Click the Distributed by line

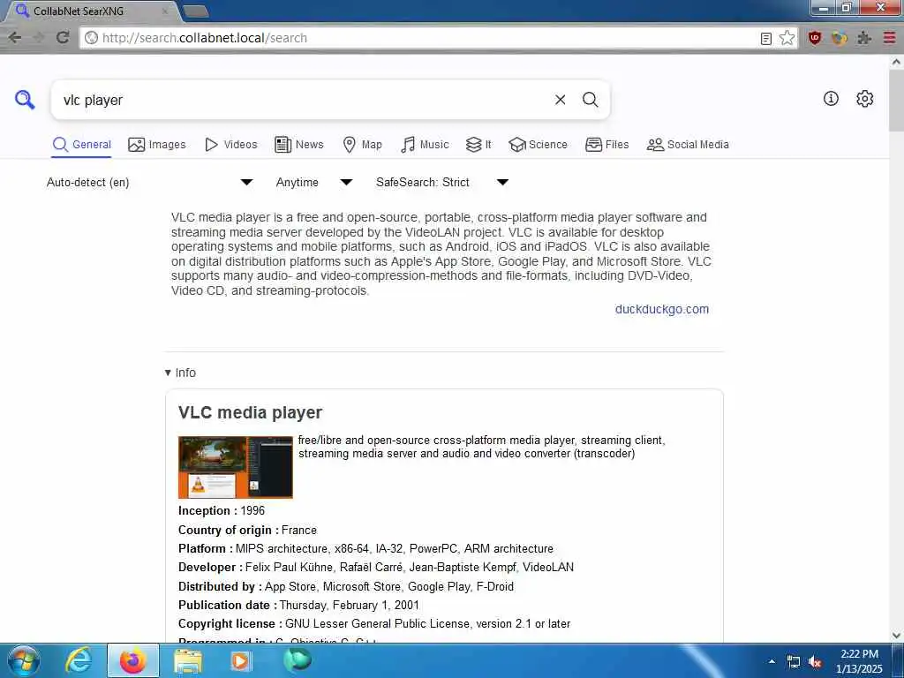point(346,586)
